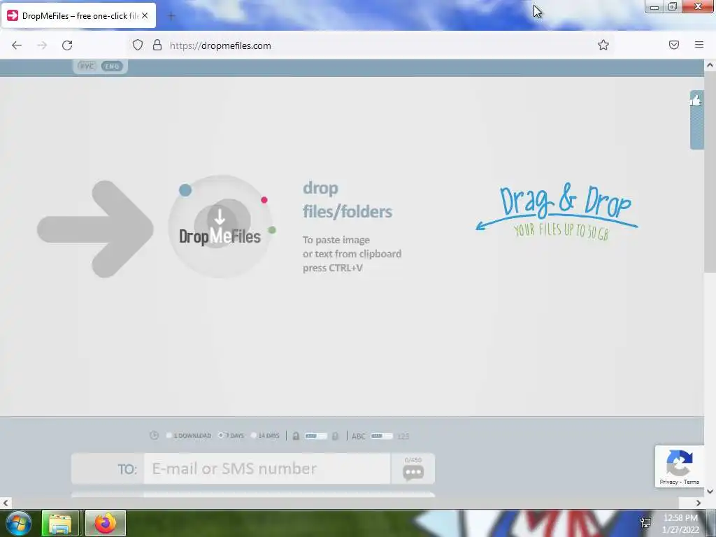Switch site language to ENG
The image size is (716, 537).
[112, 66]
